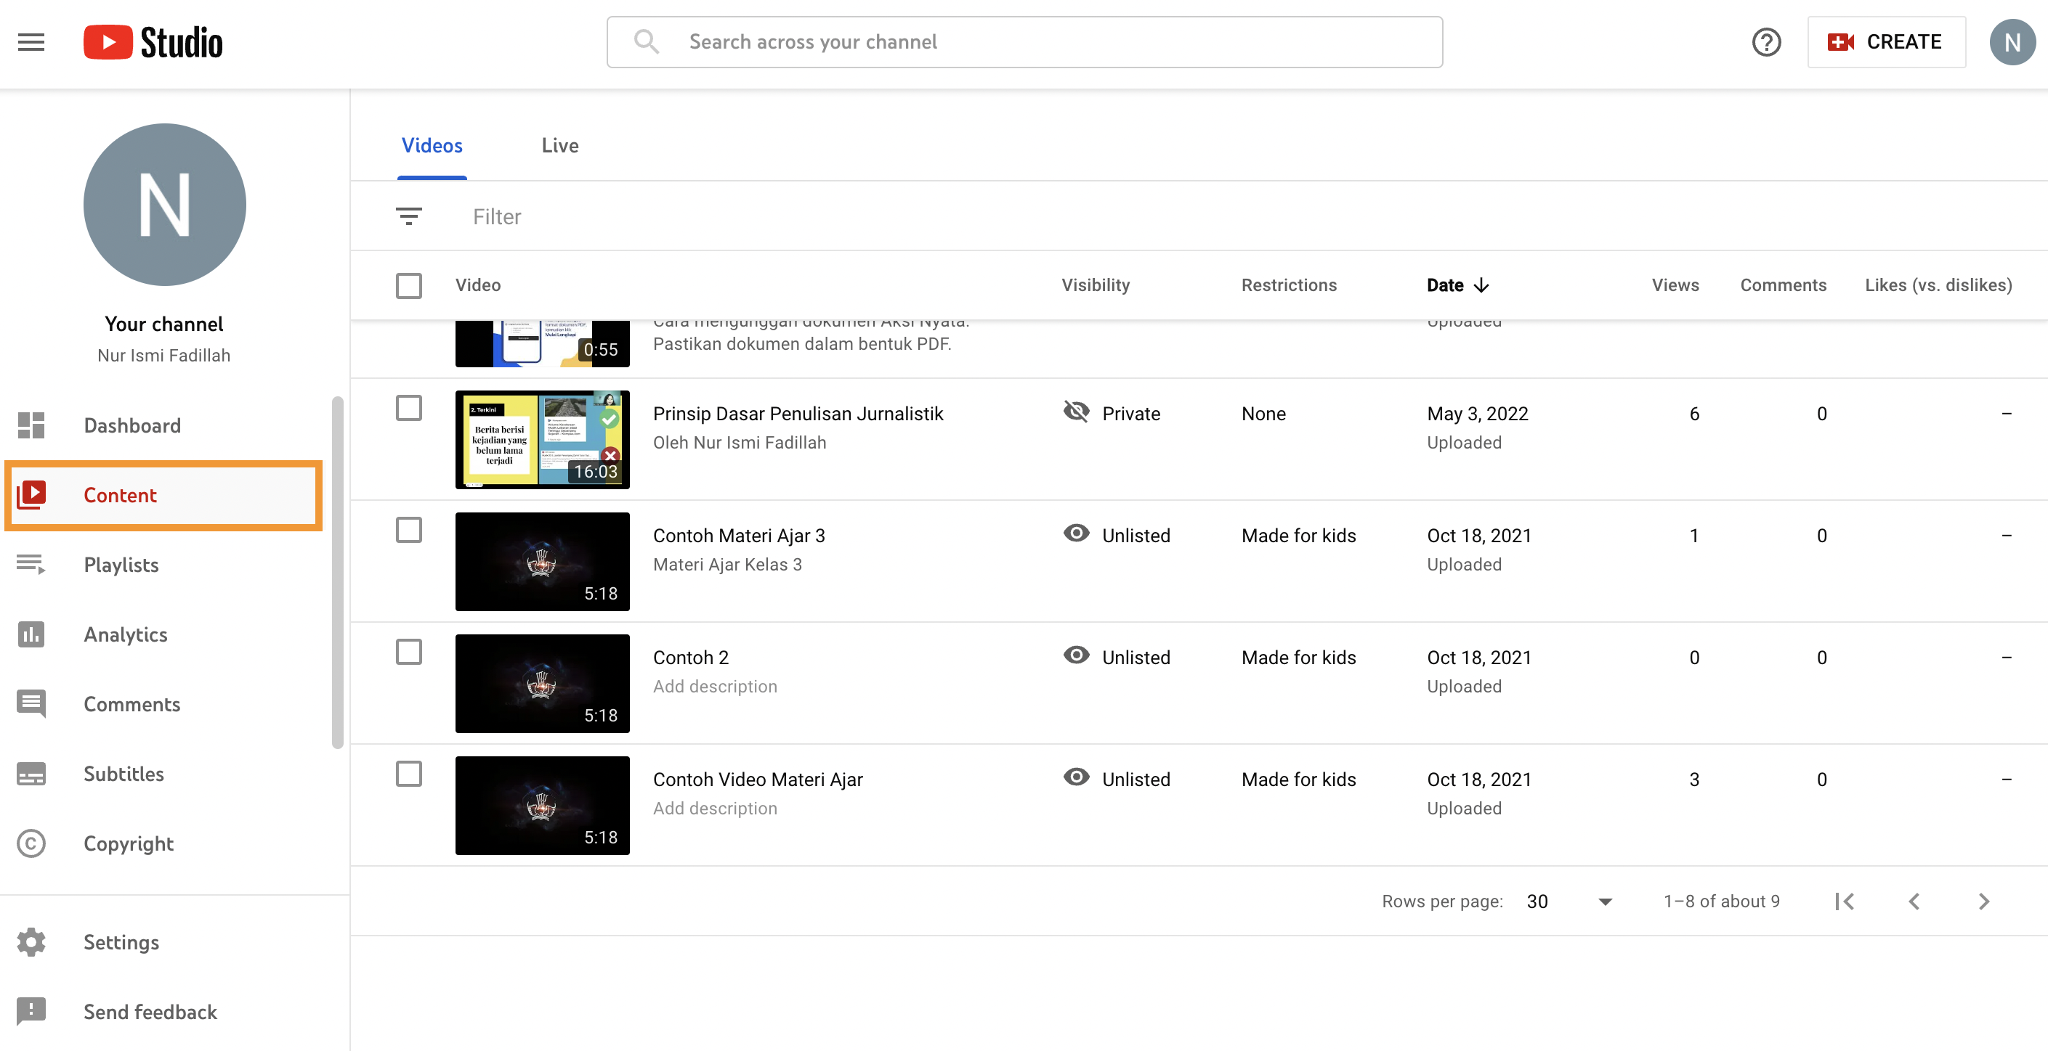Click the help question mark icon
The height and width of the screenshot is (1051, 2048).
click(1766, 42)
